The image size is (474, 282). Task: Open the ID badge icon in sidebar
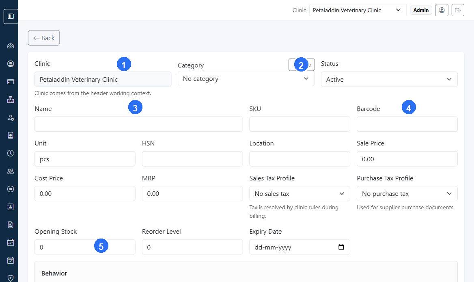click(x=11, y=135)
